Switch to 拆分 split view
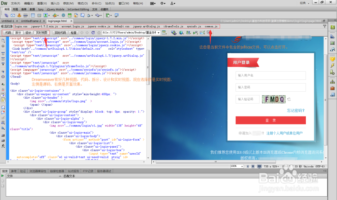This screenshot has width=337, height=200. pyautogui.click(x=18, y=33)
